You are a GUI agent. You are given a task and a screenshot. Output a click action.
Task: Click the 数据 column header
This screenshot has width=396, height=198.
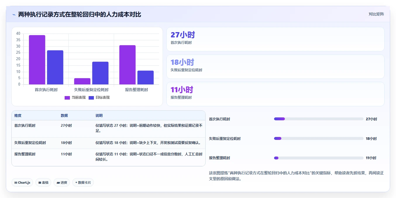point(64,116)
